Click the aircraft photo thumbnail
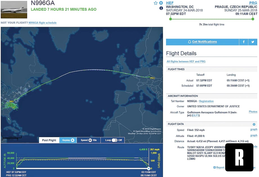Screen dimensions: 259x177 coord(14,10)
